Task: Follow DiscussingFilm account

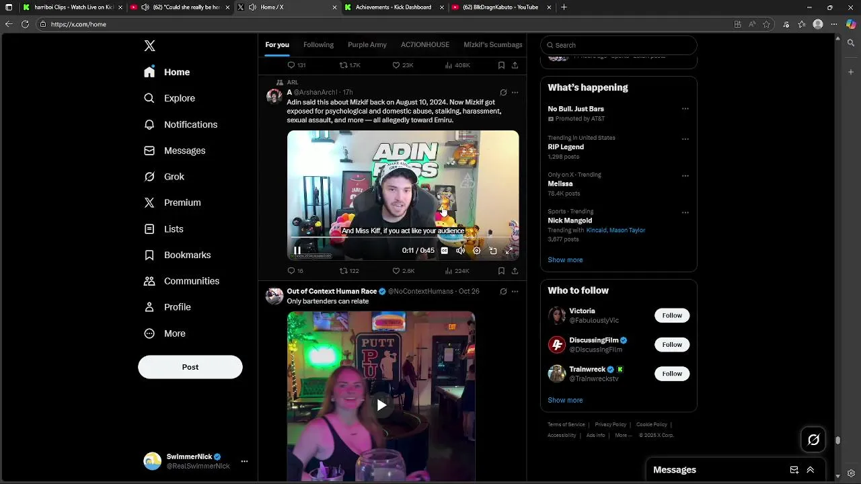Action: pos(672,345)
